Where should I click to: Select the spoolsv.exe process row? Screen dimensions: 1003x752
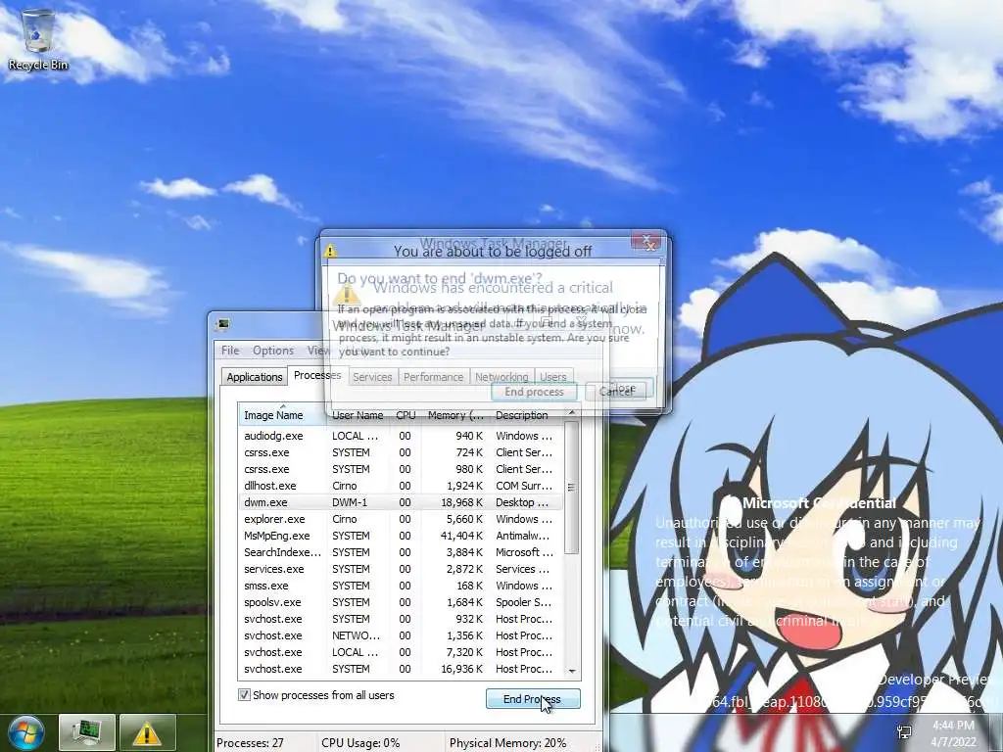[x=401, y=602]
